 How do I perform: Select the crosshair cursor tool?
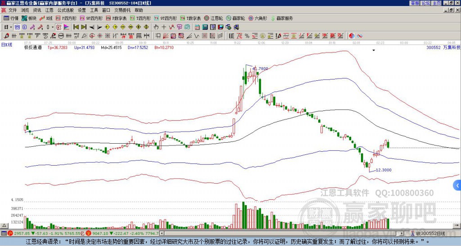point(164,27)
